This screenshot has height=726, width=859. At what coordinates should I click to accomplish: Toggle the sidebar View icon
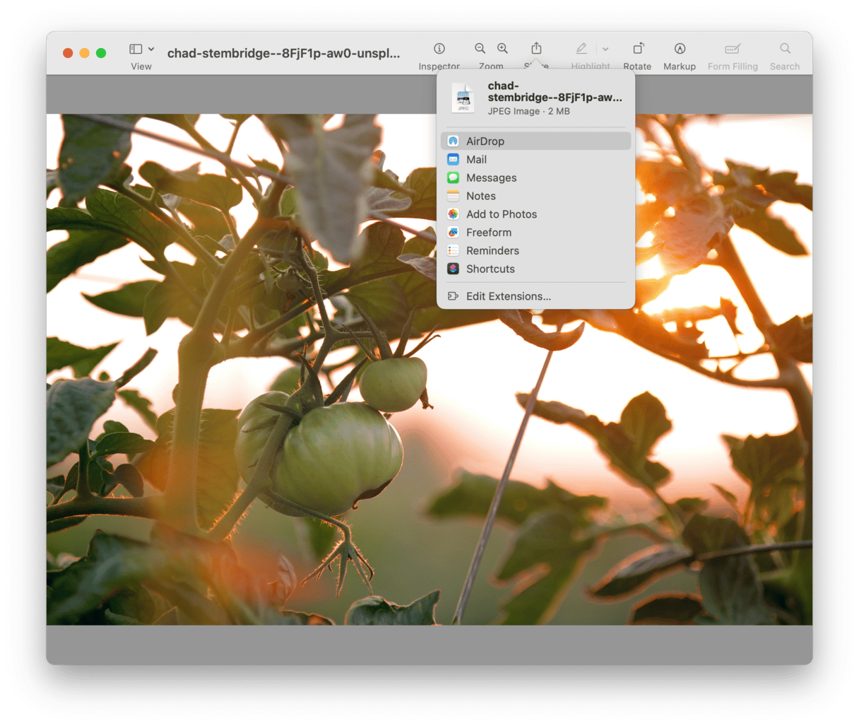tap(136, 49)
